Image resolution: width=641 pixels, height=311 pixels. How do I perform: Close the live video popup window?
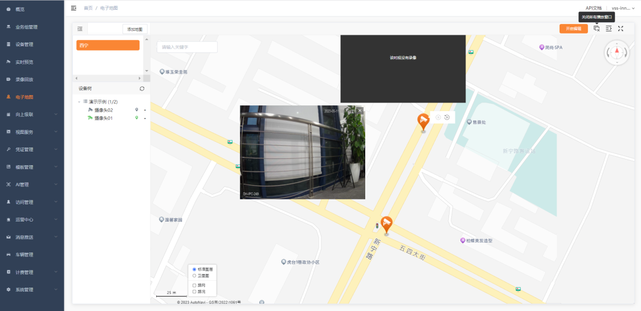coord(360,111)
